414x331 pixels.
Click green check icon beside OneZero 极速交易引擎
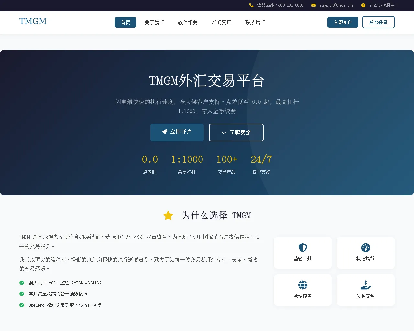pos(22,305)
